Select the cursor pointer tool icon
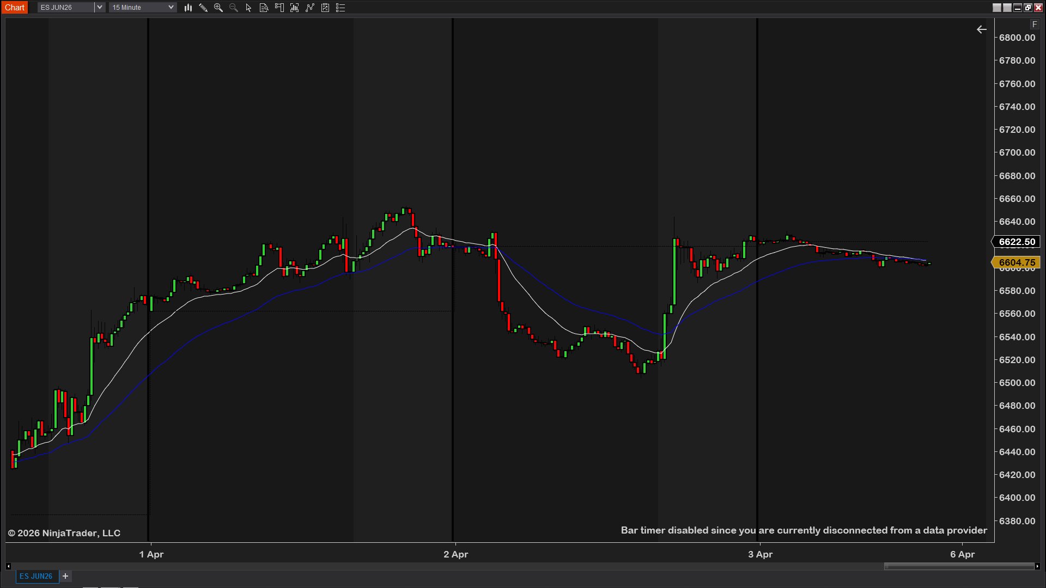This screenshot has width=1046, height=588. pos(248,8)
